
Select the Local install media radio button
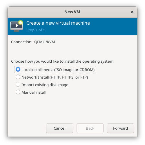pos(18,69)
